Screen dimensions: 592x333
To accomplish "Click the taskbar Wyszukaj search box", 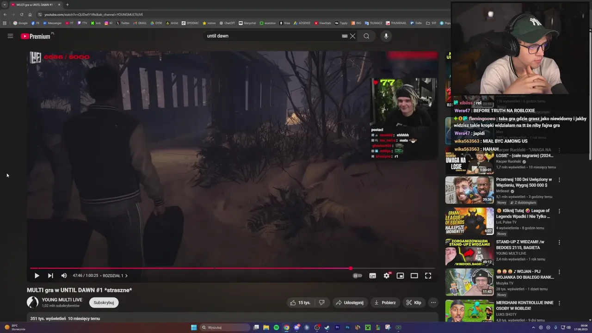I will [x=225, y=327].
